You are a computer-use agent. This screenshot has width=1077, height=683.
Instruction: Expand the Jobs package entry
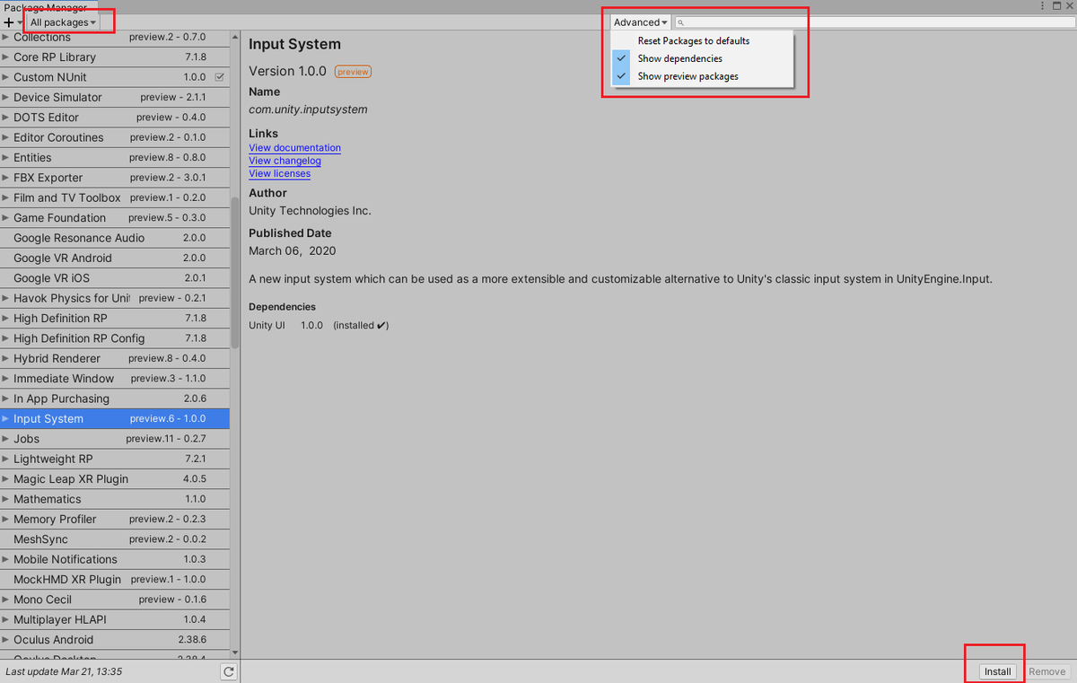click(x=5, y=439)
